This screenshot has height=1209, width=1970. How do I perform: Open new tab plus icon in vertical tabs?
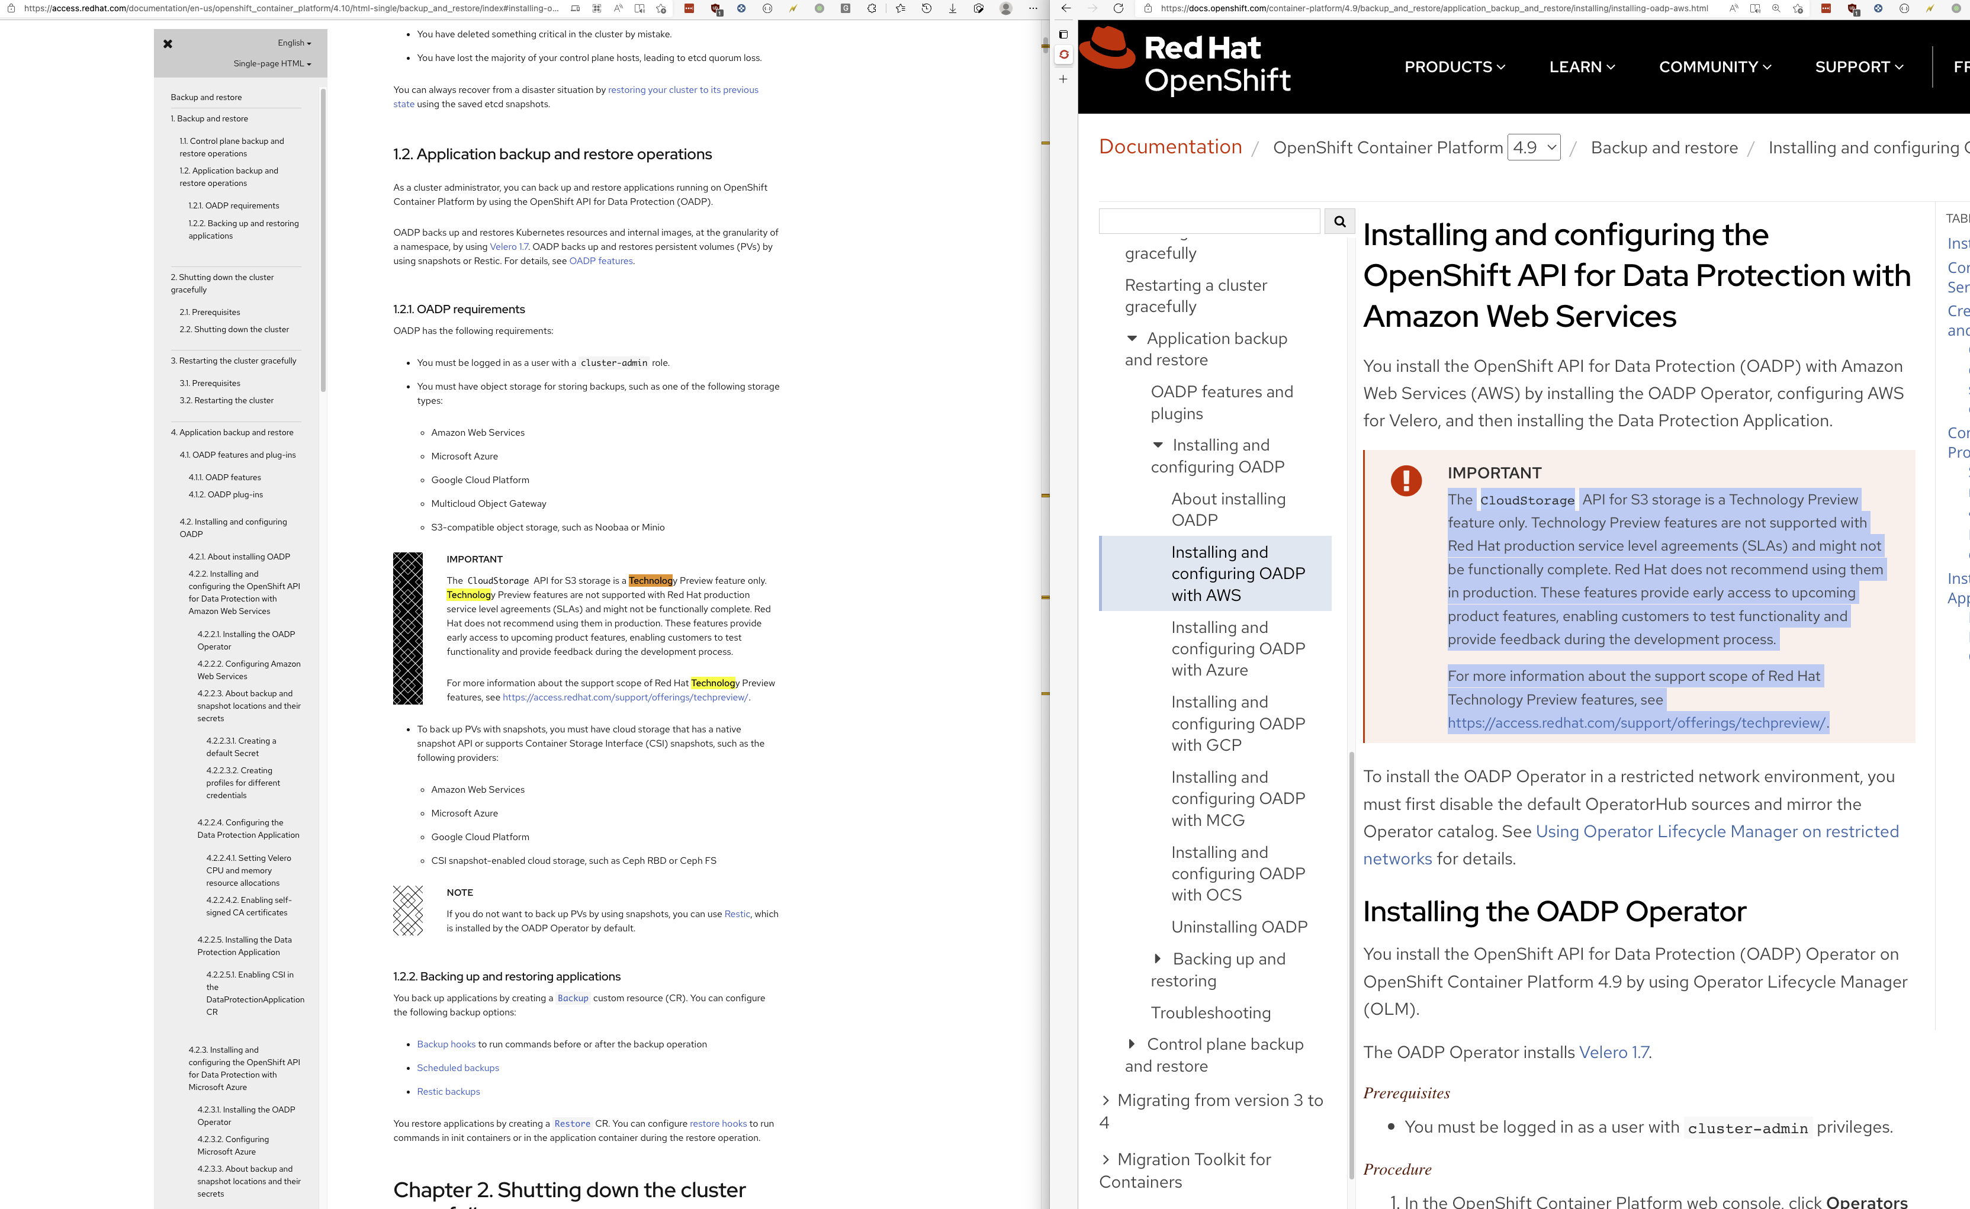[x=1063, y=79]
